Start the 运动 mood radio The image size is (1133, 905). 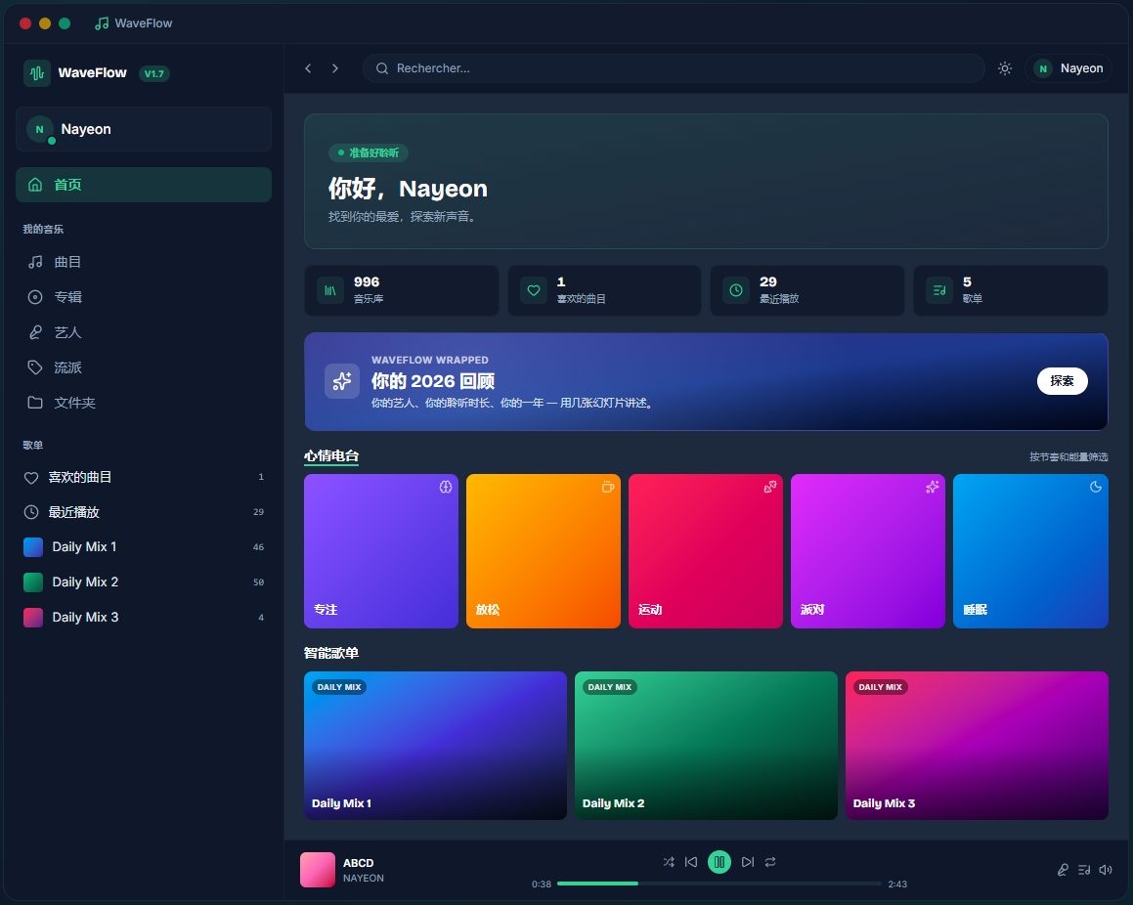coord(706,551)
